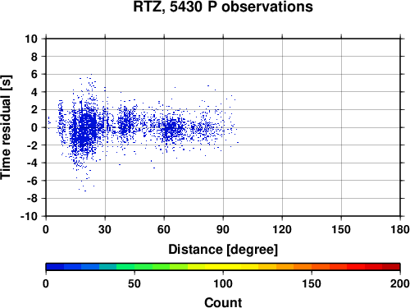Click the plot title 'RTZ, 5430 P observations'

(x=223, y=7)
